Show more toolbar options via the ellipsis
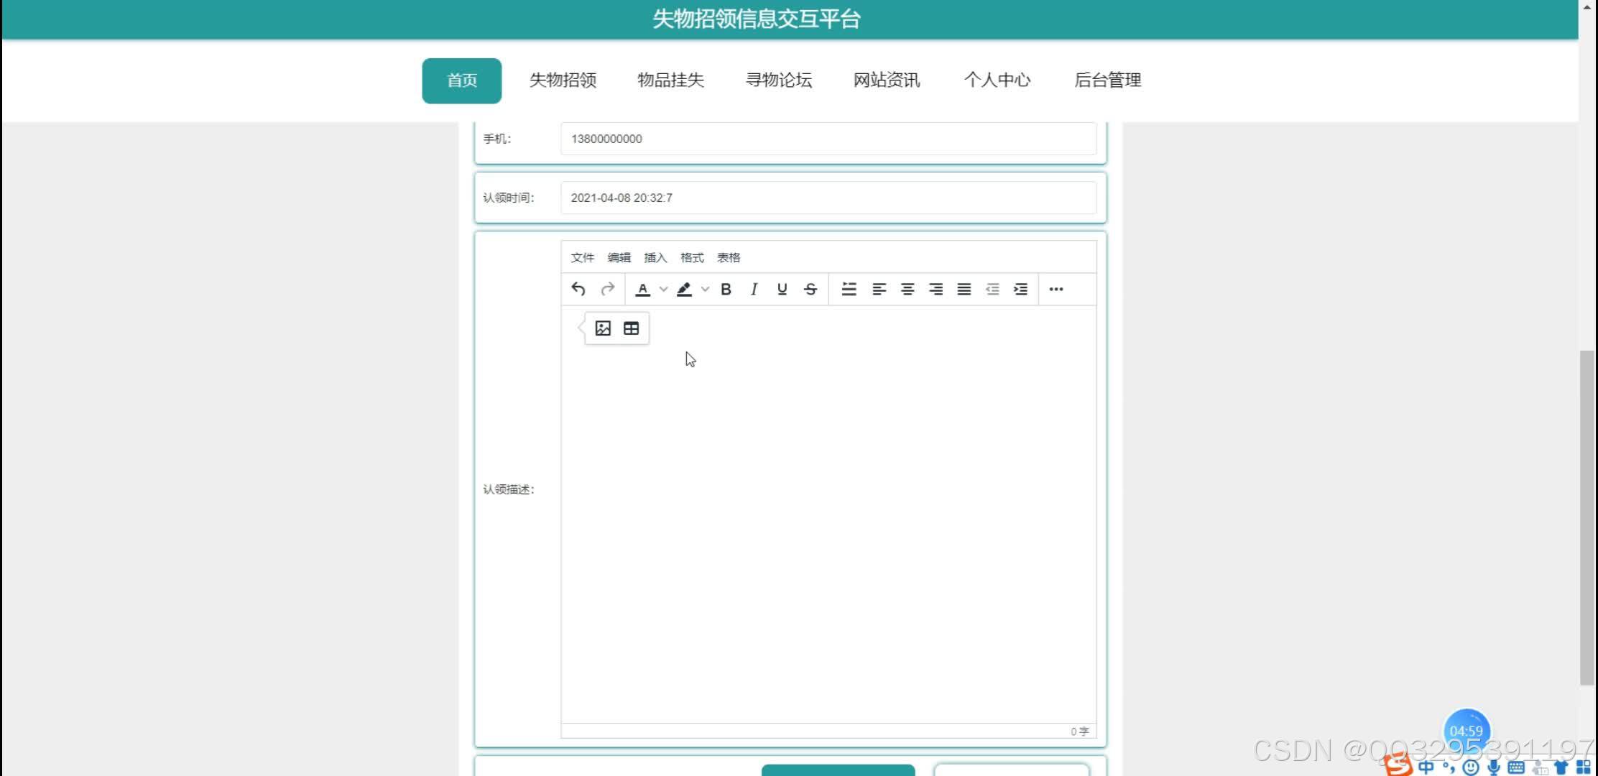 click(1056, 289)
